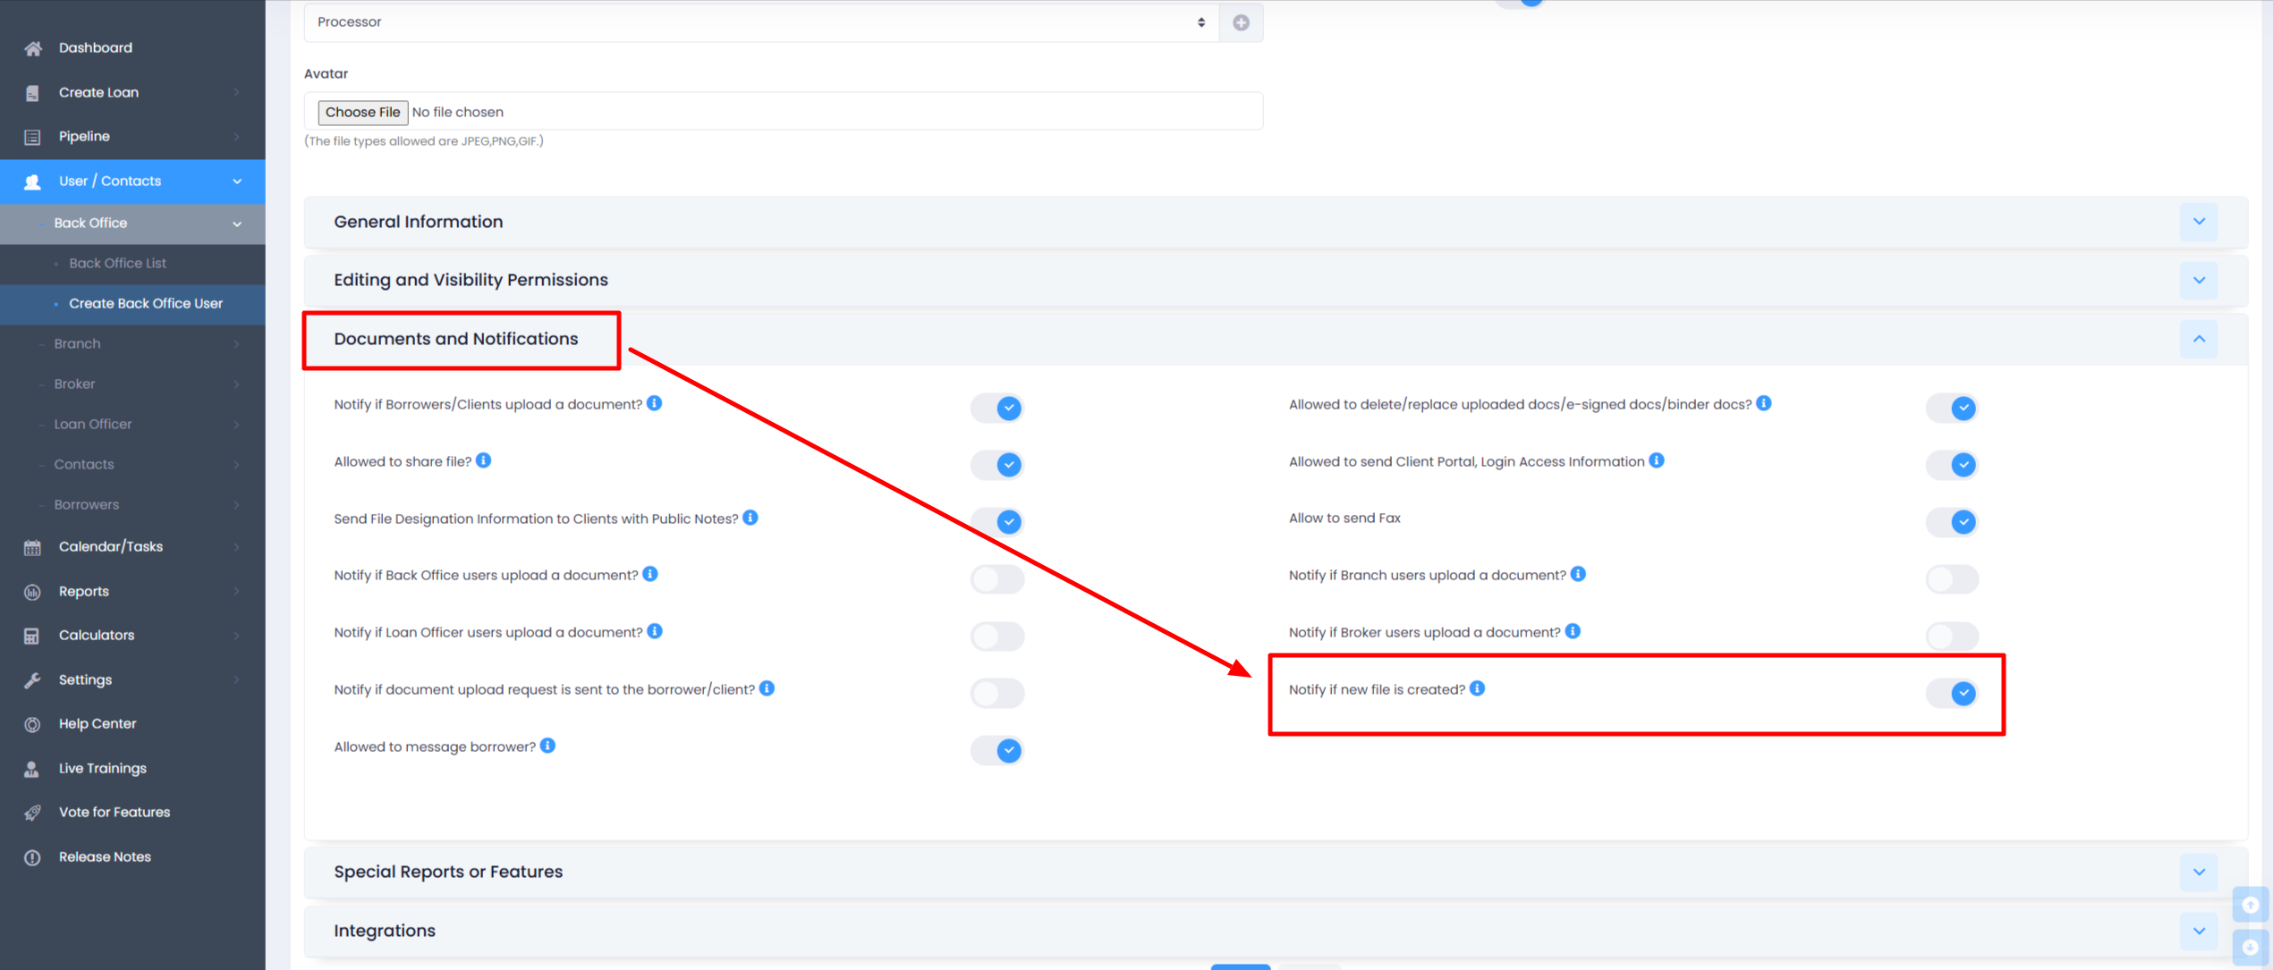Disable the Allow to send Fax toggle
Viewport: 2273px width, 970px height.
(1952, 522)
